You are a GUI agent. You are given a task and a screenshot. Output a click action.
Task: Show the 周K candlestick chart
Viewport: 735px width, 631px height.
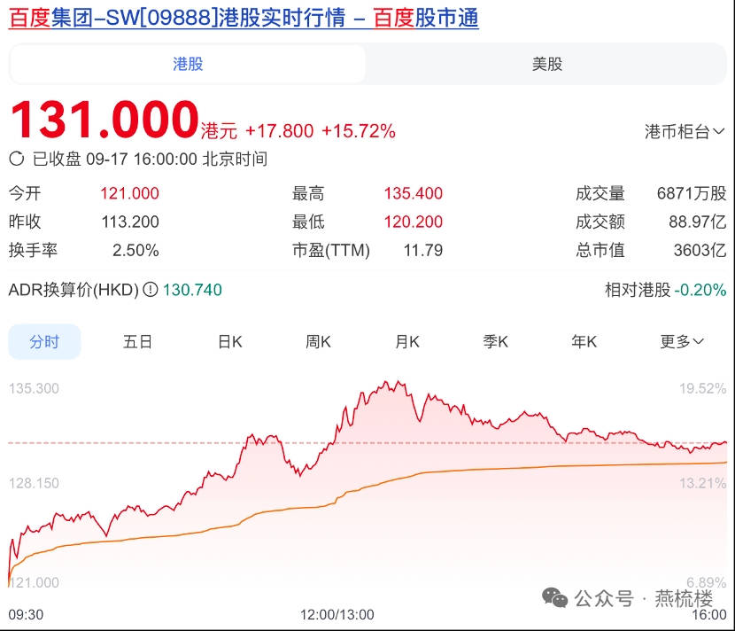[x=318, y=342]
